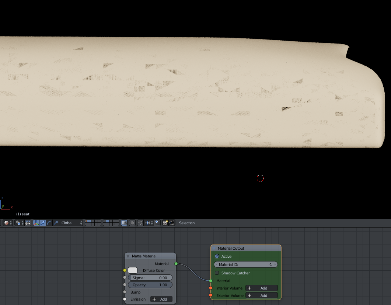Enable the magnet snapping icon in header
This screenshot has height=305, width=391.
click(141, 223)
